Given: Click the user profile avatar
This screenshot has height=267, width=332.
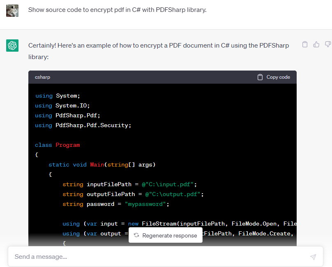Looking at the screenshot, I should point(12,11).
